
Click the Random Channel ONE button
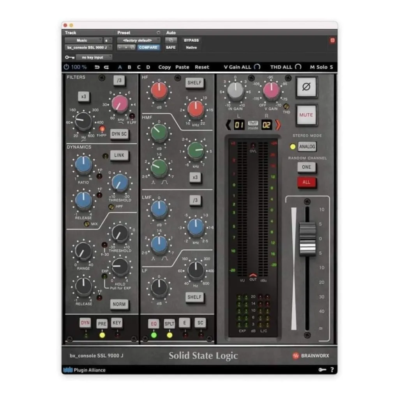coord(306,167)
